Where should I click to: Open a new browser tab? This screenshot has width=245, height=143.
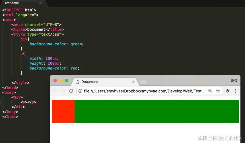click(x=143, y=82)
